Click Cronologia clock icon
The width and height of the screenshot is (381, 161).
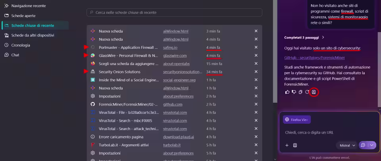7,45
